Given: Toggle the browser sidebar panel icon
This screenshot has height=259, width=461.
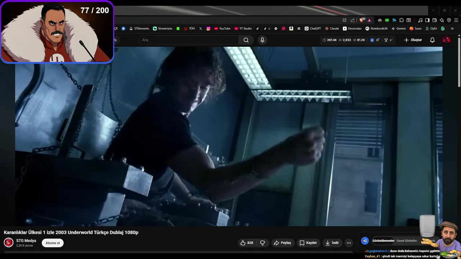Looking at the screenshot, I should click(x=427, y=20).
